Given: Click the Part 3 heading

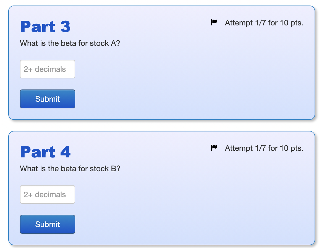Looking at the screenshot, I should [x=45, y=26].
